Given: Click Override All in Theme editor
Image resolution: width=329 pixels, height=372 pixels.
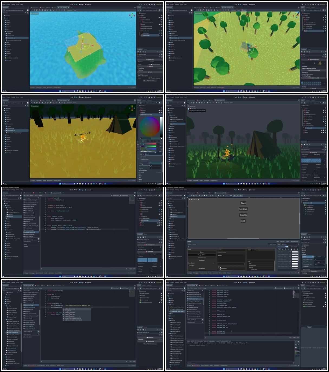Looking at the screenshot, I should pyautogui.click(x=294, y=247).
